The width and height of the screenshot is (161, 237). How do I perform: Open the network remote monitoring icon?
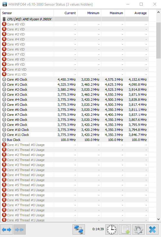79,230
